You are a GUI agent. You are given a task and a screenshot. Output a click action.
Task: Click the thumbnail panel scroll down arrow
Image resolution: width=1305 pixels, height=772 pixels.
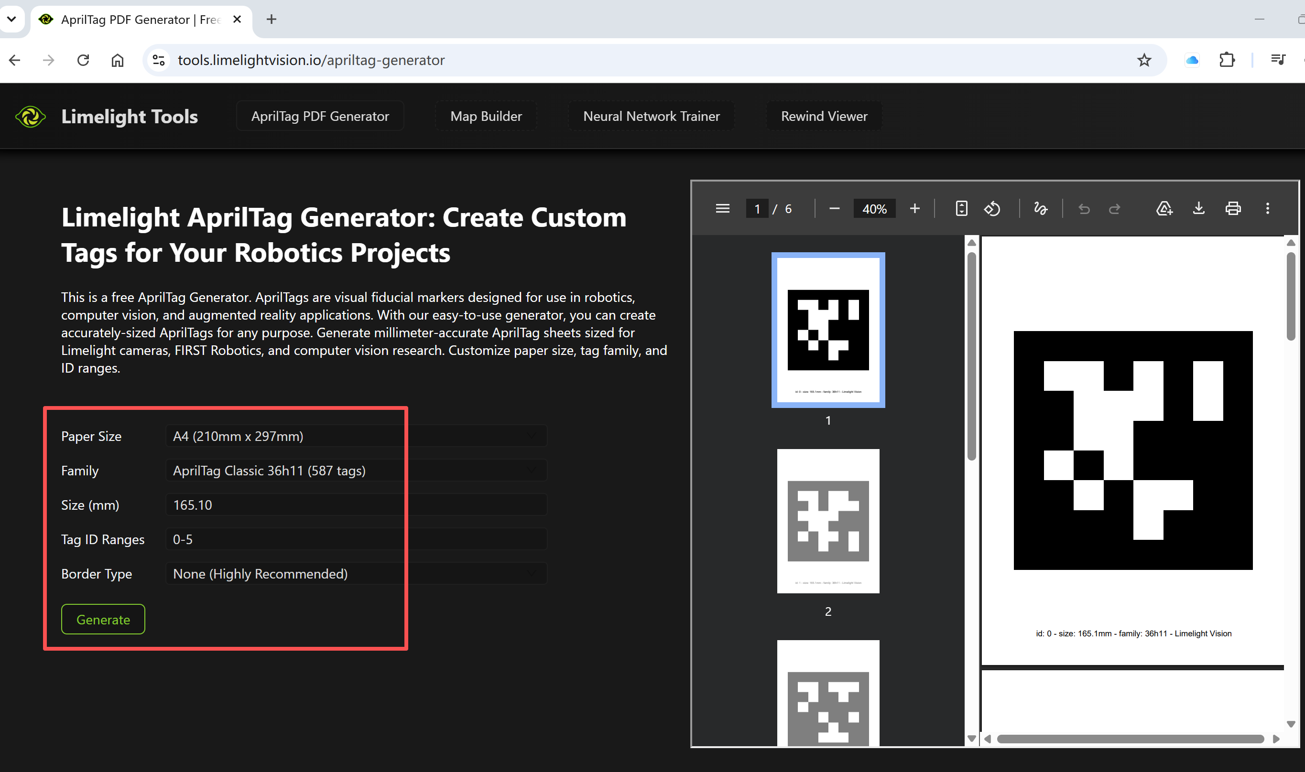tap(971, 739)
